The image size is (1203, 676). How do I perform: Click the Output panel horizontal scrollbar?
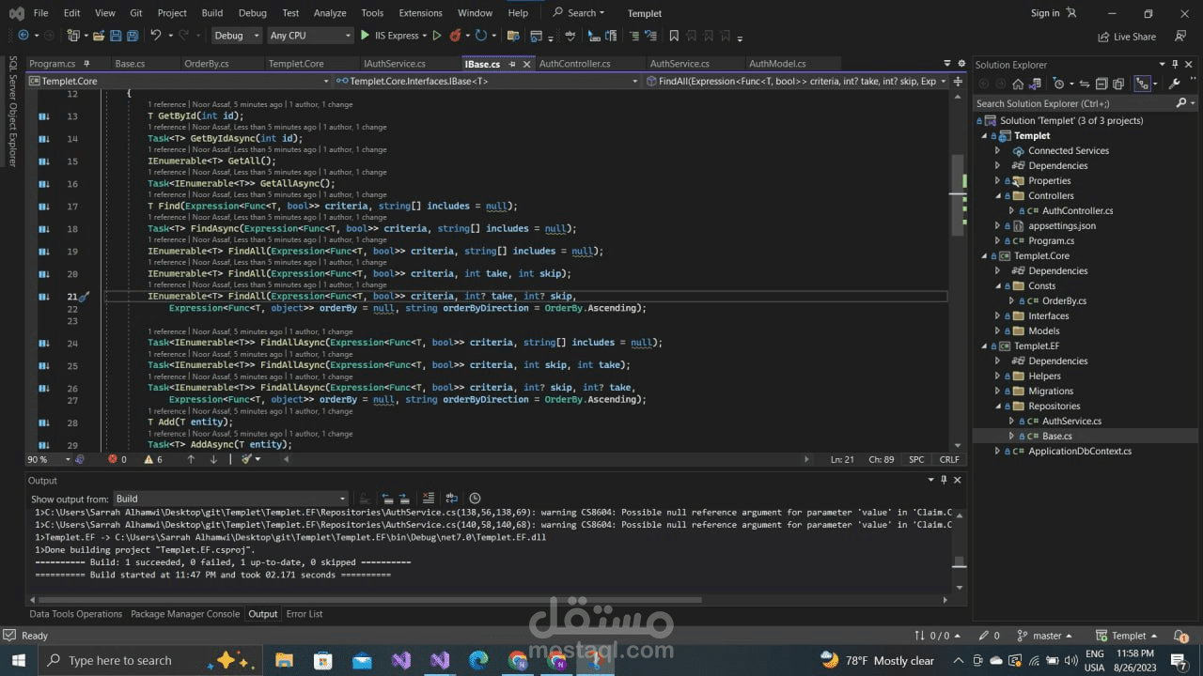(371, 600)
